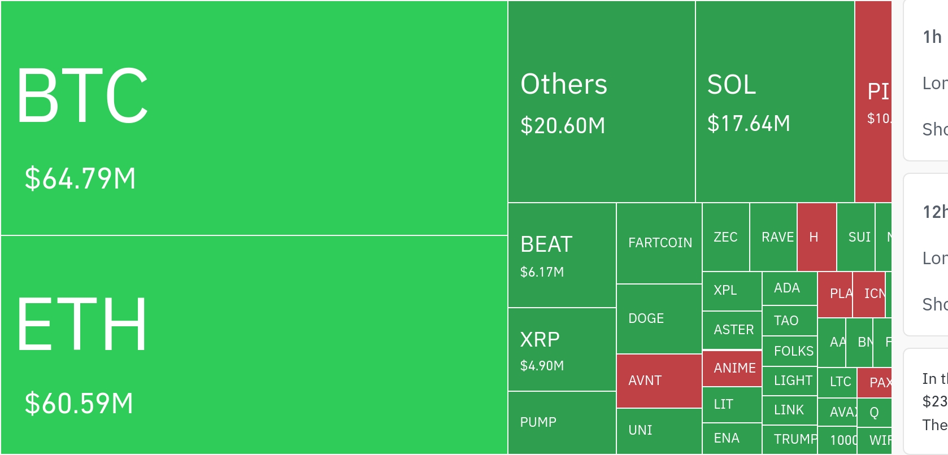Click the SOL $17.64M tile
Image resolution: width=948 pixels, height=455 pixels.
(x=775, y=102)
